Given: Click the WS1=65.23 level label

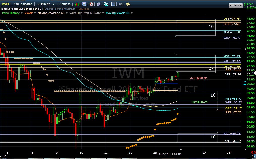Looking at the screenshot, I should [x=232, y=134].
